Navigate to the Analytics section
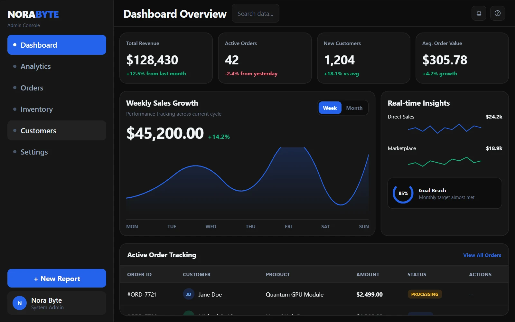This screenshot has height=322, width=515. tap(35, 66)
